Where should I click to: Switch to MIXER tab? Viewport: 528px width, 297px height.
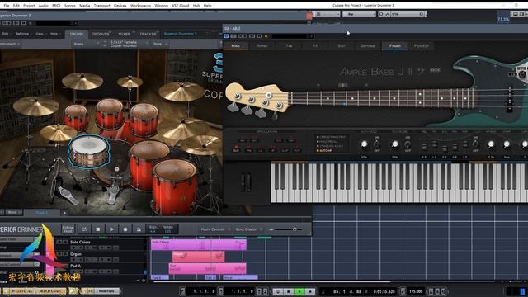pyautogui.click(x=124, y=34)
